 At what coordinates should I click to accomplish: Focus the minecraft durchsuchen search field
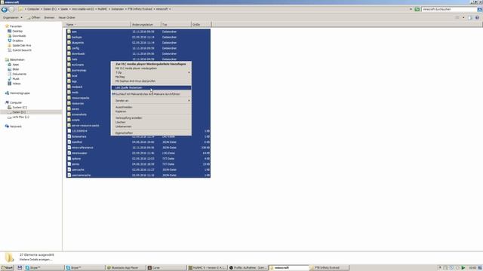[449, 9]
